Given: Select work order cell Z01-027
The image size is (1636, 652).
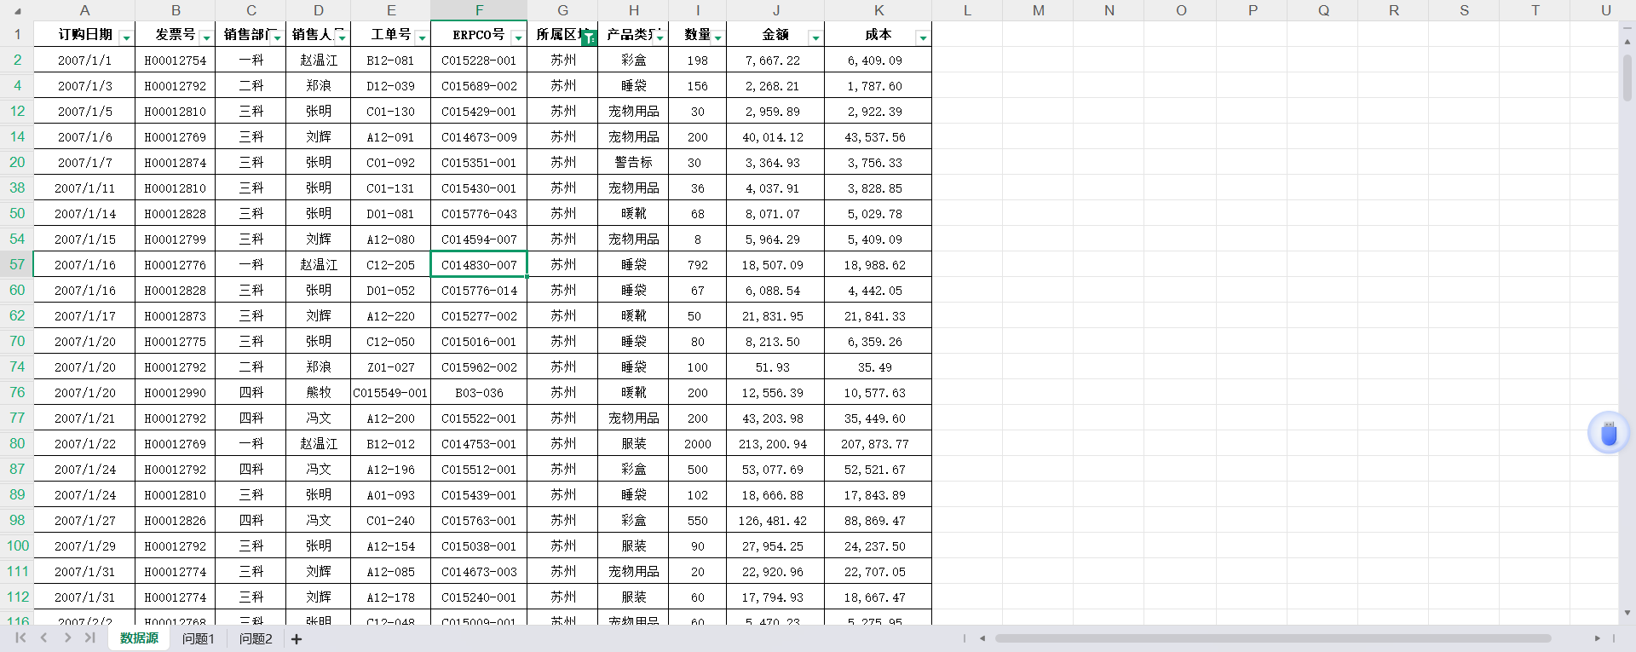Looking at the screenshot, I should point(390,366).
